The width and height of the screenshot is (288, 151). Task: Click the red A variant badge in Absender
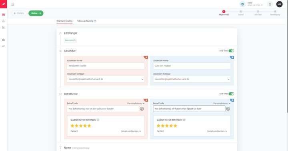tap(146, 58)
